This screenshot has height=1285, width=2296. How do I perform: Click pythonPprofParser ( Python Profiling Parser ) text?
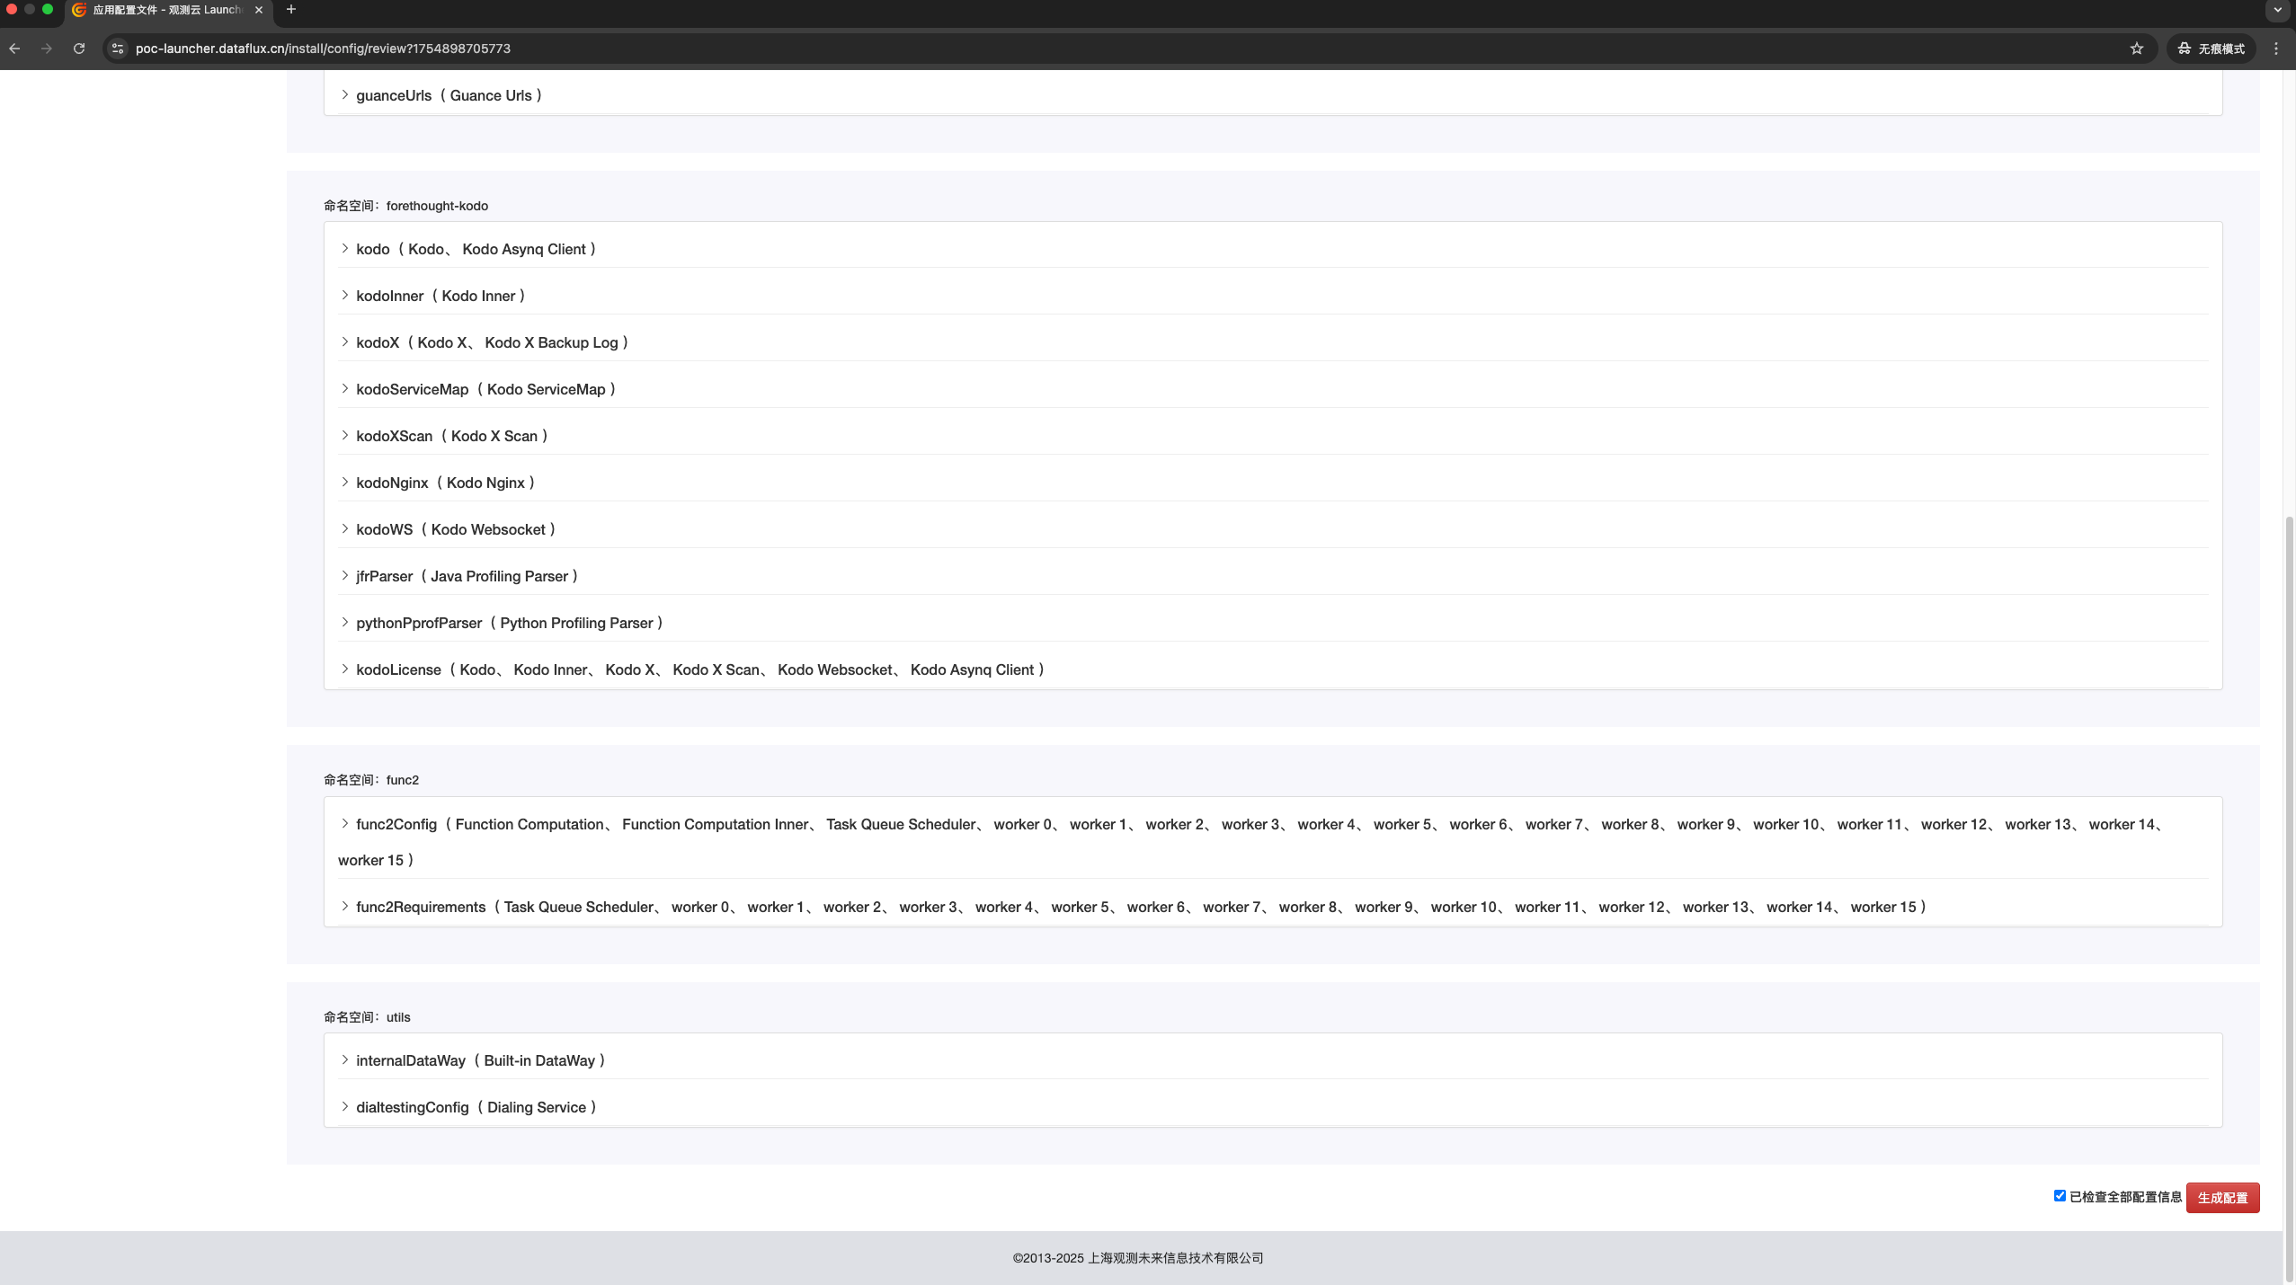pyautogui.click(x=510, y=623)
